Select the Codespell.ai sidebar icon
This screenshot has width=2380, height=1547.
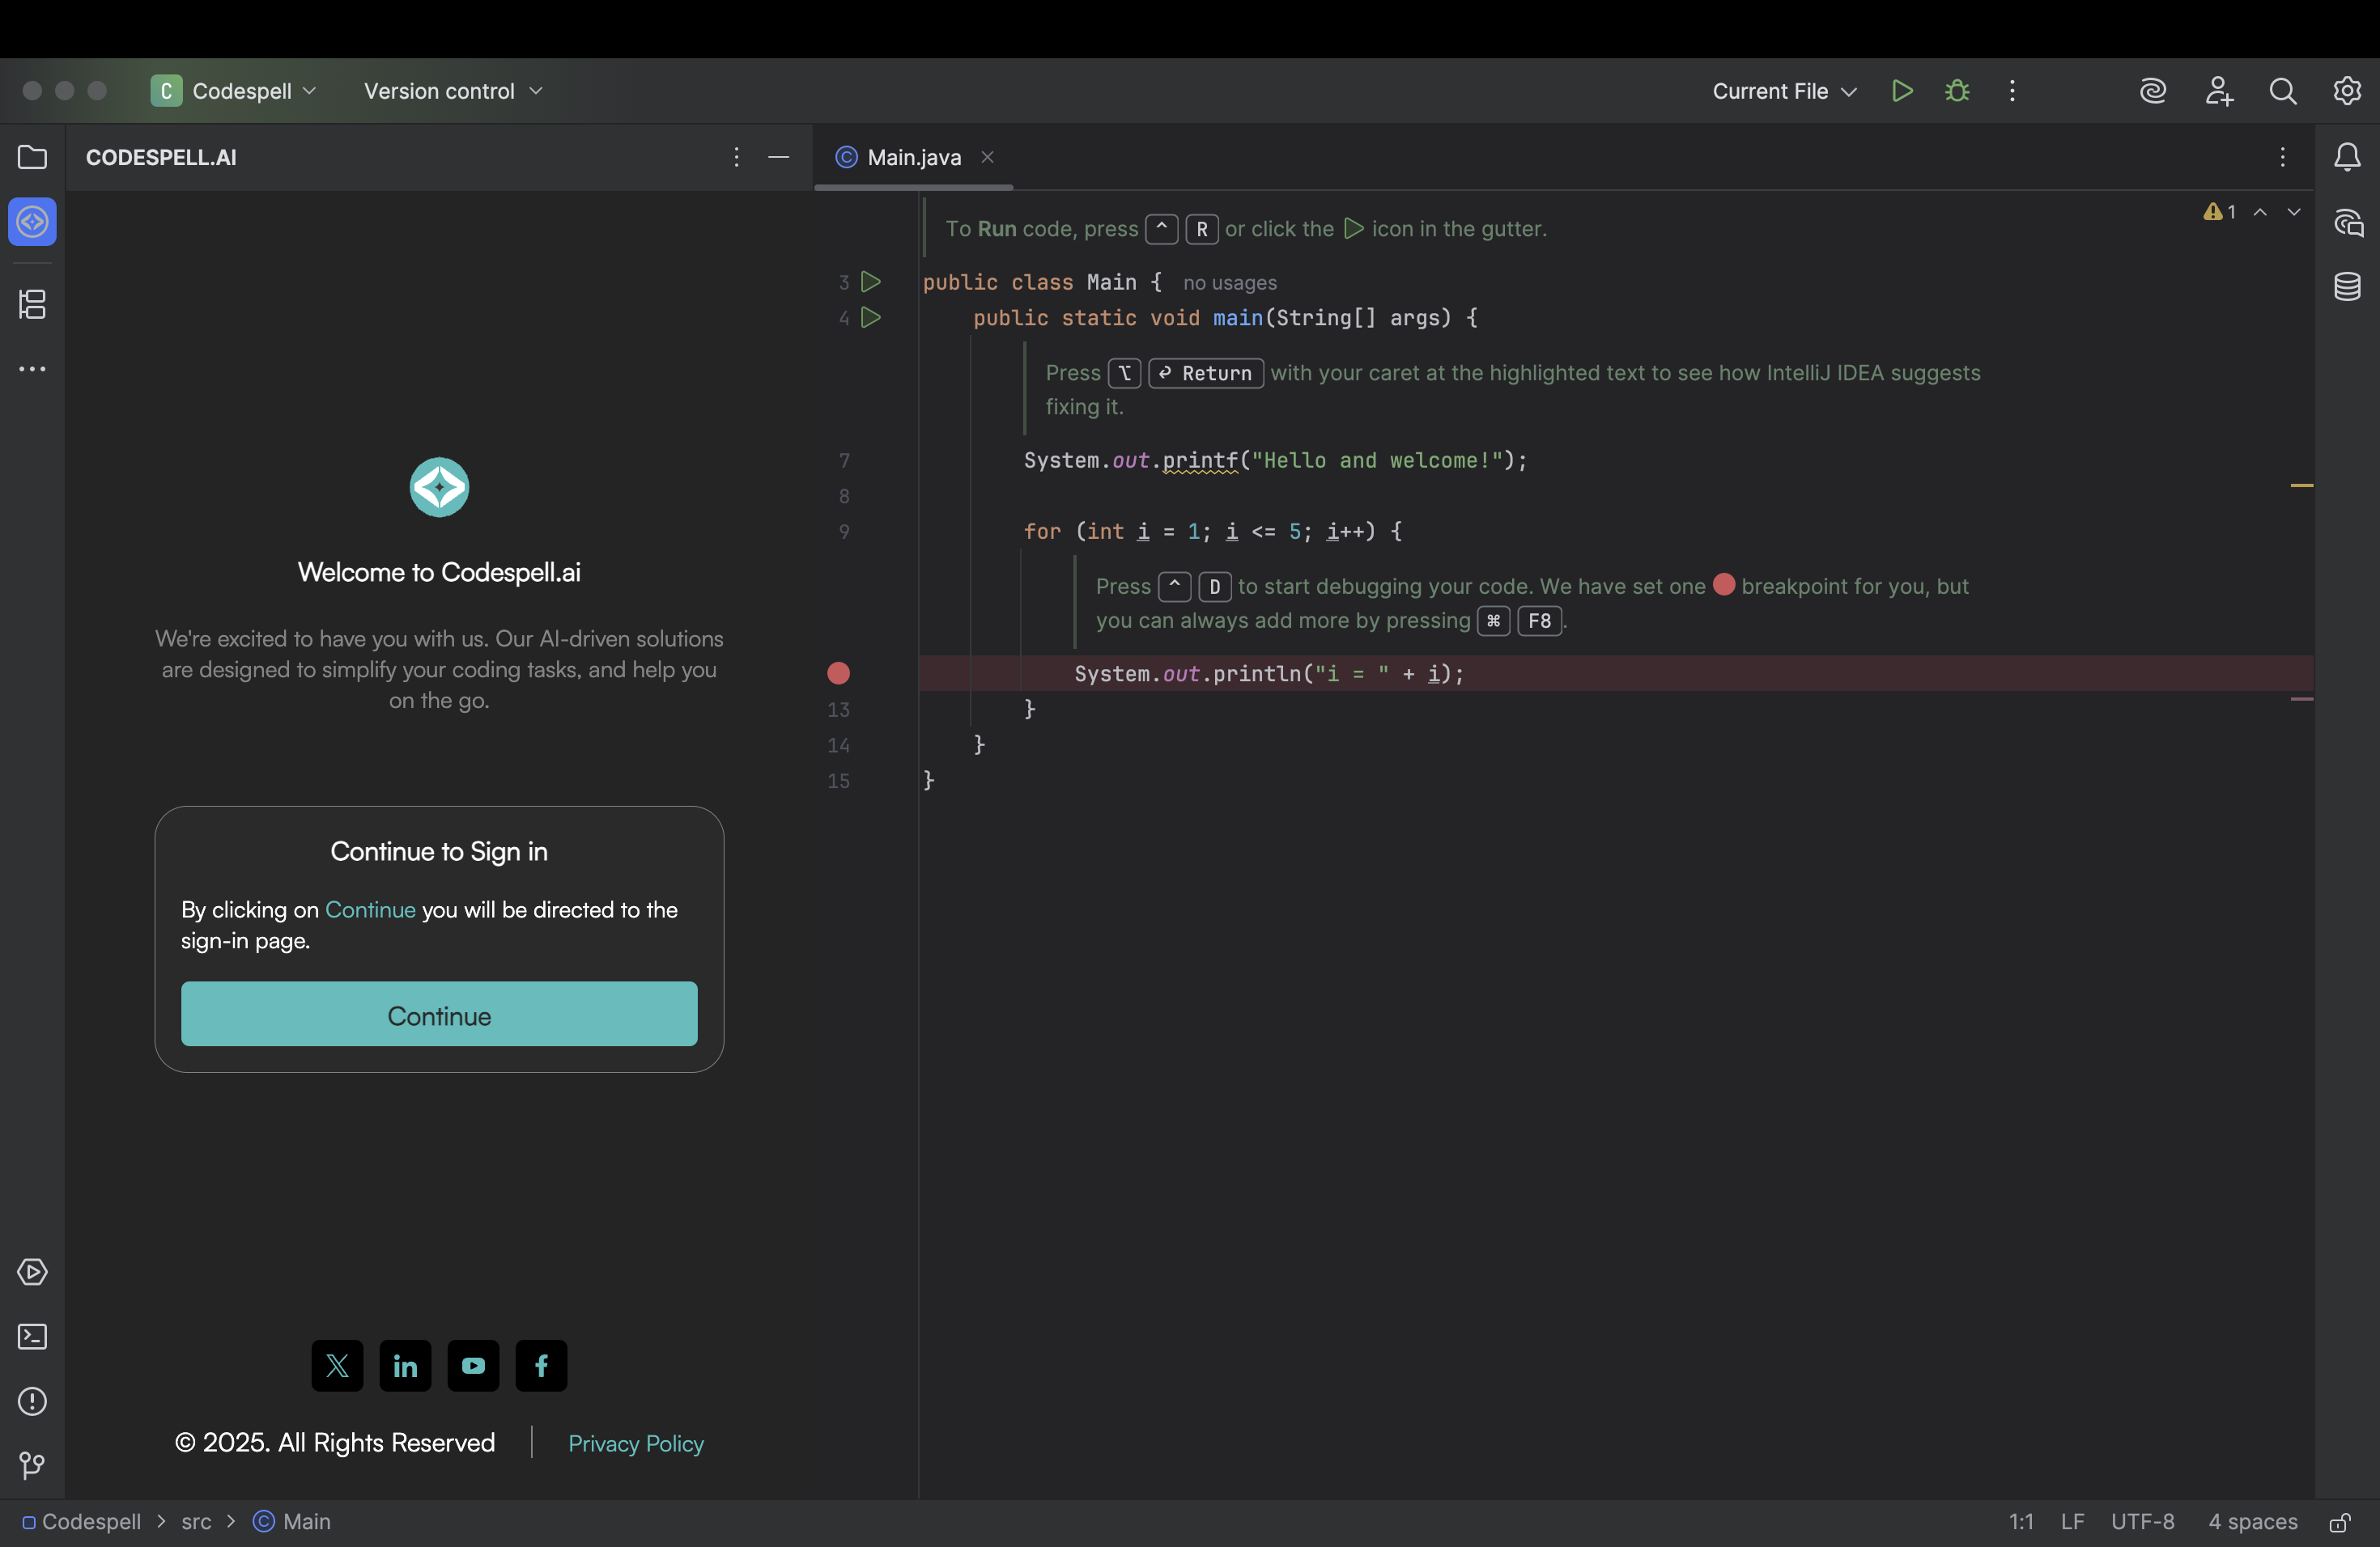click(32, 222)
